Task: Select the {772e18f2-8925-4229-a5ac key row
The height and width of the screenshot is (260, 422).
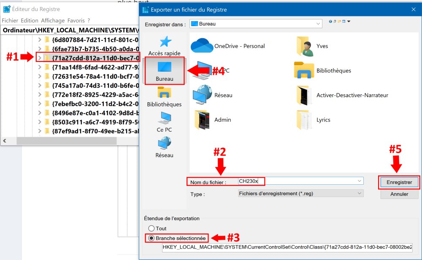Action: (x=95, y=94)
